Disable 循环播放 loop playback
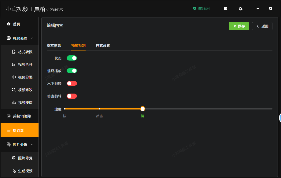 [x=72, y=70]
